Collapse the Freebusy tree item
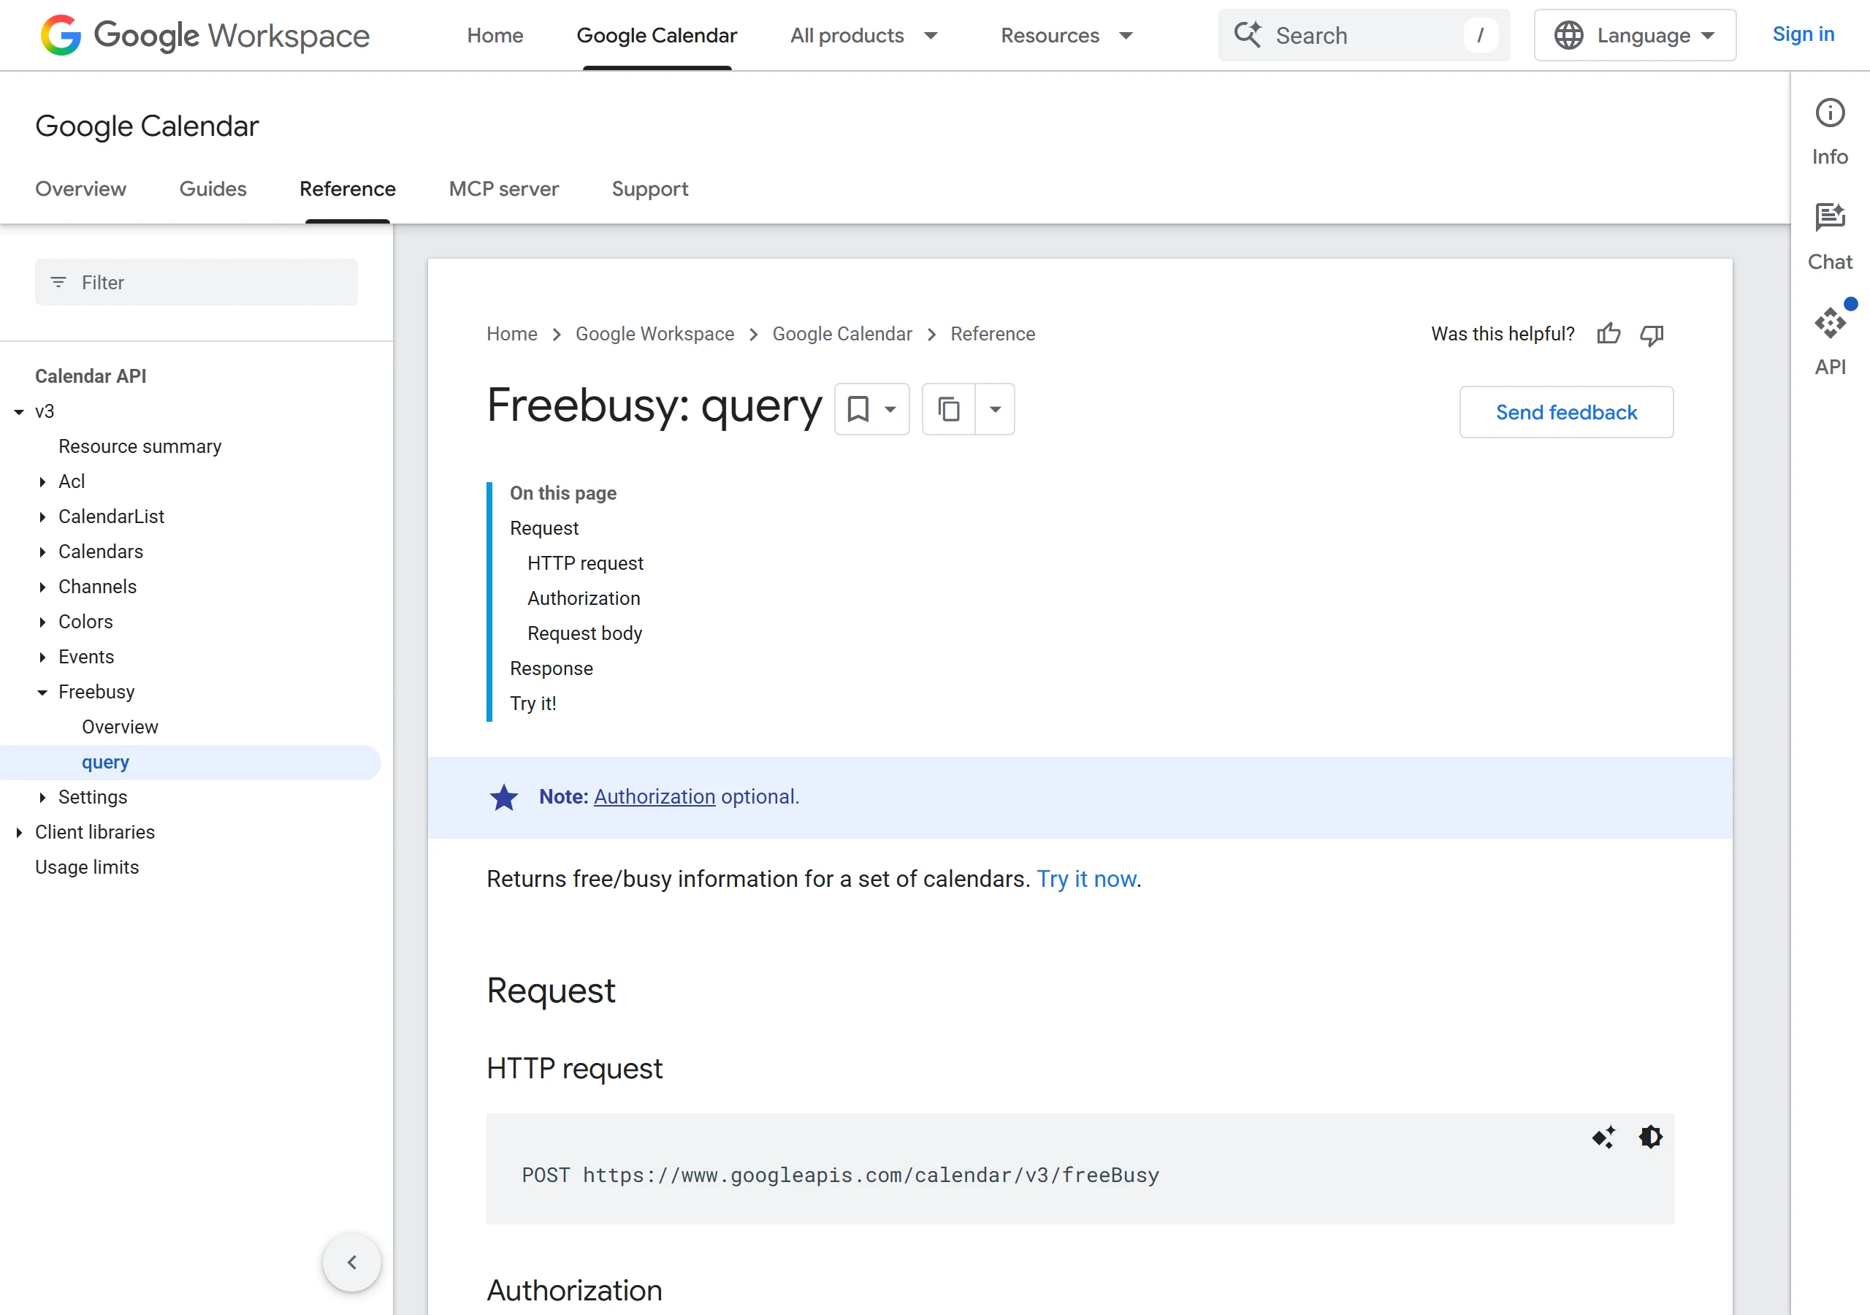 tap(42, 692)
